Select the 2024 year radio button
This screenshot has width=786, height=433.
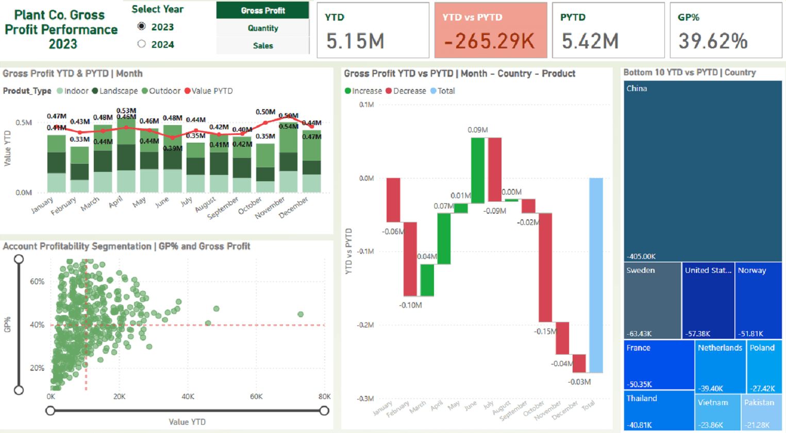pos(141,44)
